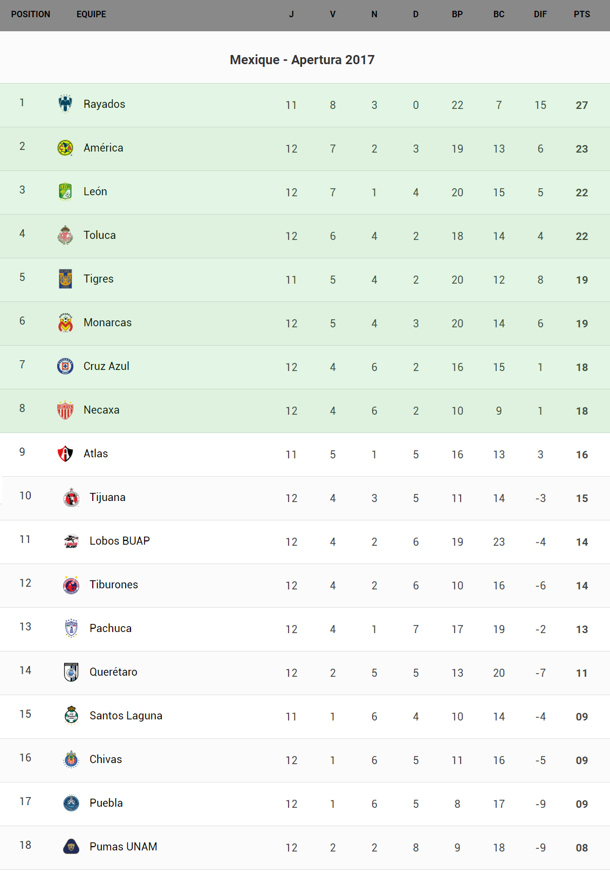Click the Rayados club crest icon
The width and height of the screenshot is (610, 872).
pyautogui.click(x=65, y=104)
